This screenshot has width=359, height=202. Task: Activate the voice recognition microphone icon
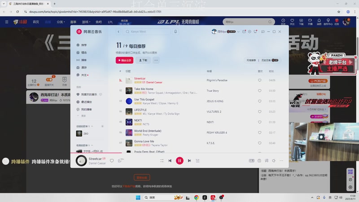[x=175, y=31]
